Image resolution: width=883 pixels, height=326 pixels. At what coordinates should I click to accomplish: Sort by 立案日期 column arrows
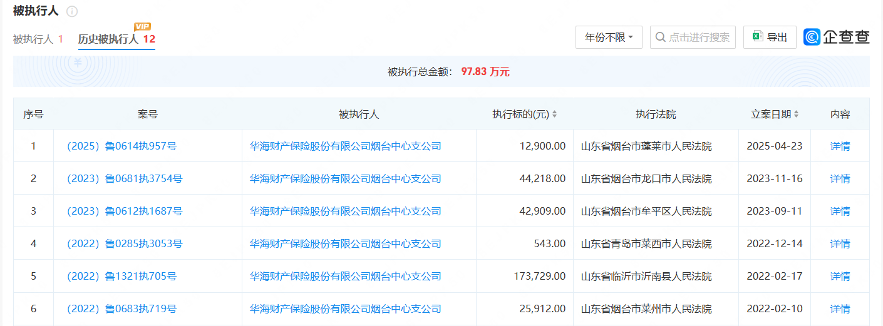coord(796,115)
